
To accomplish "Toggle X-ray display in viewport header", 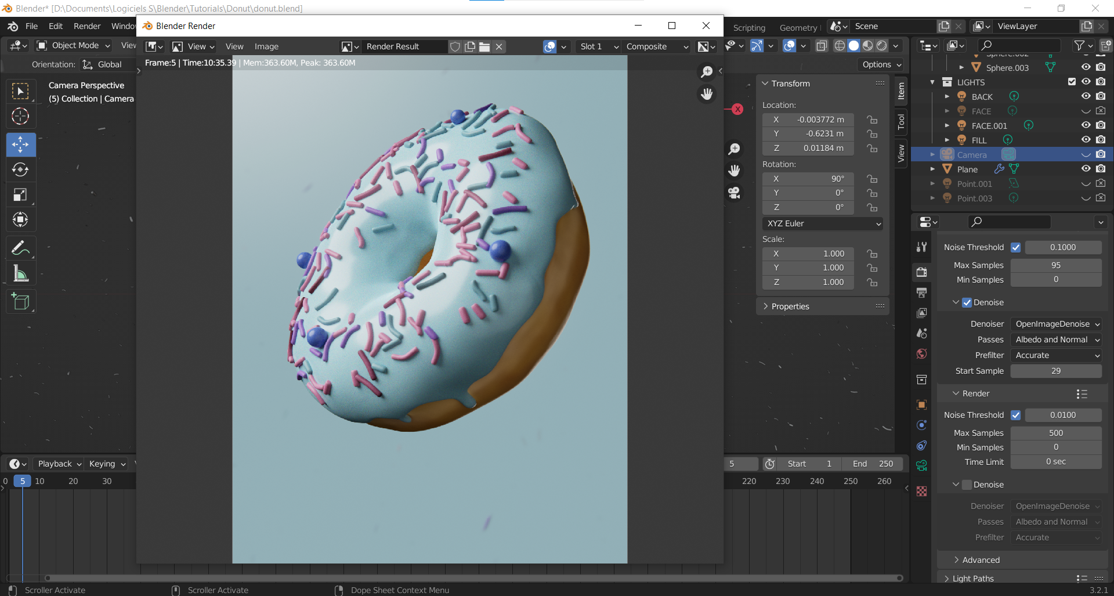I will [x=822, y=45].
